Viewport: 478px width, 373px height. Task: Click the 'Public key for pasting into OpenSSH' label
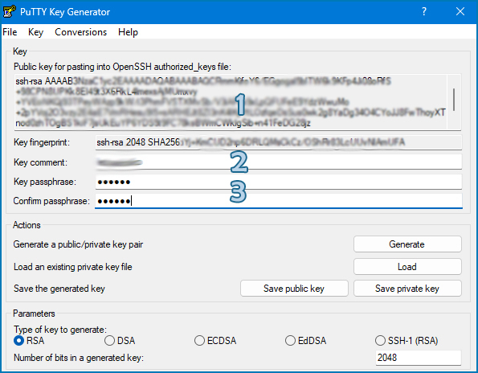click(x=123, y=67)
